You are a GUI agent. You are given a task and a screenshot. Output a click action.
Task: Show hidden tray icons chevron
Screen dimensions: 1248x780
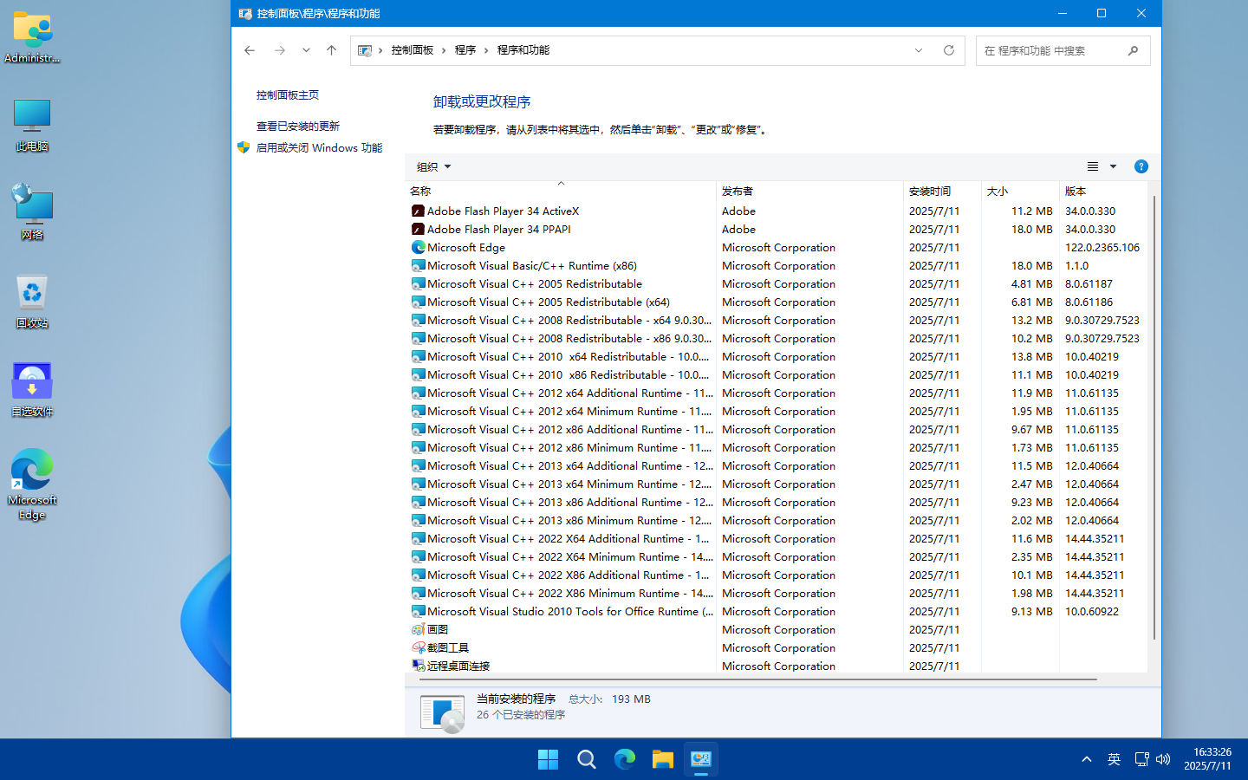click(x=1087, y=759)
